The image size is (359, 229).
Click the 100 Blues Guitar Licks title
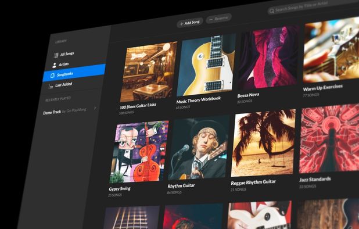point(138,106)
